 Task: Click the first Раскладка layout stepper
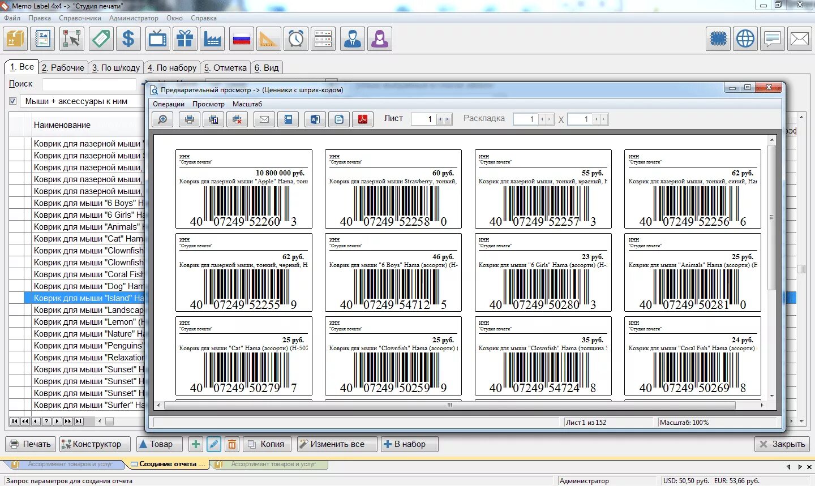(x=546, y=119)
